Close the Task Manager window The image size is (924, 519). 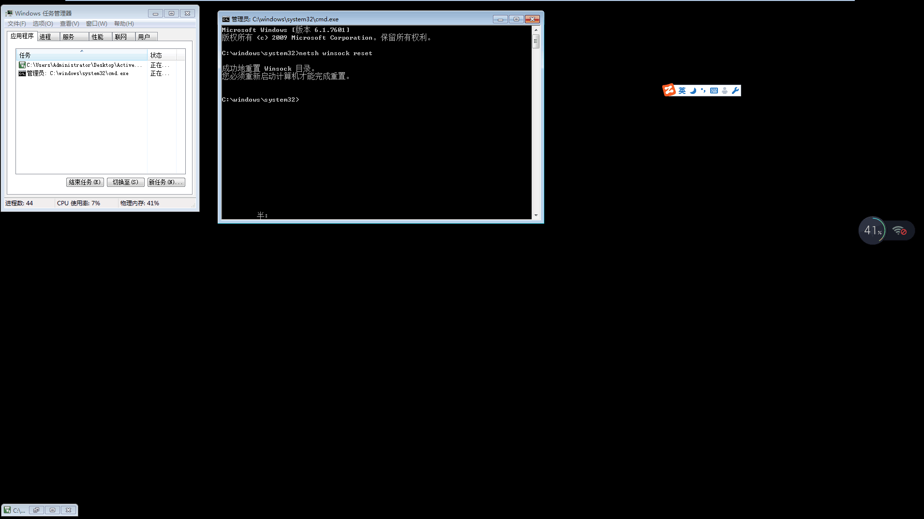[188, 14]
